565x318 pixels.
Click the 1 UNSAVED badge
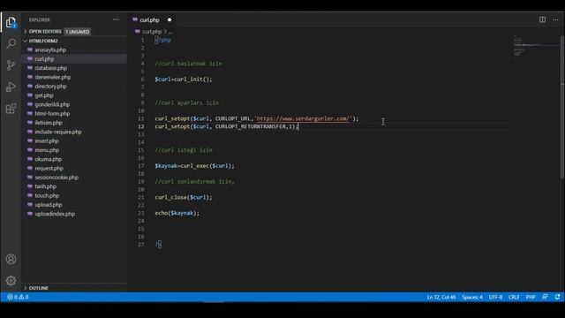[x=77, y=32]
